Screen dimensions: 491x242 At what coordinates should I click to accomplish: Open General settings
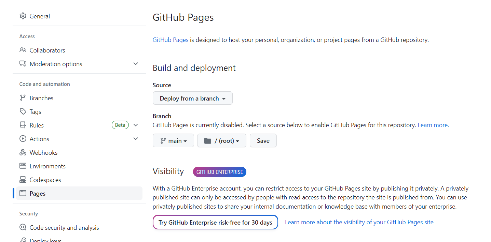coord(40,16)
